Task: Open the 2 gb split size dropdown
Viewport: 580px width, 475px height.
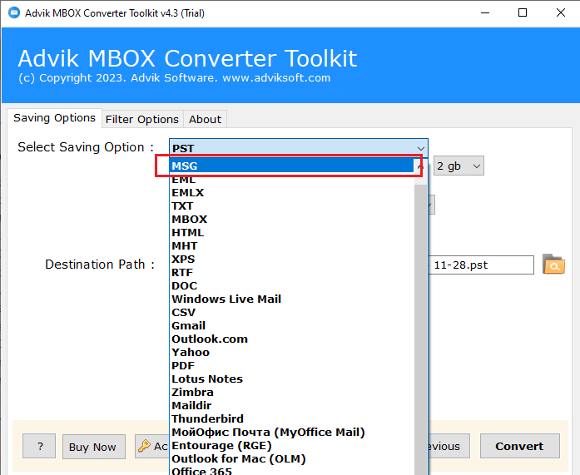Action: pyautogui.click(x=459, y=166)
